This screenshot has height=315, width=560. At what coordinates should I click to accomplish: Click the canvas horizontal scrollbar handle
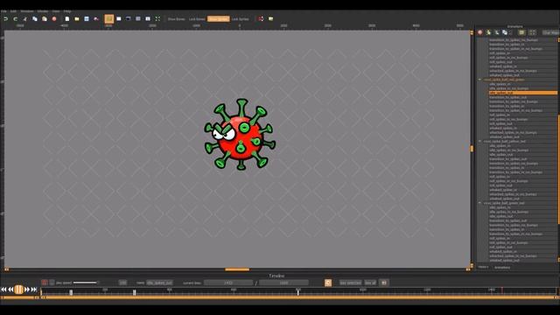(237, 269)
